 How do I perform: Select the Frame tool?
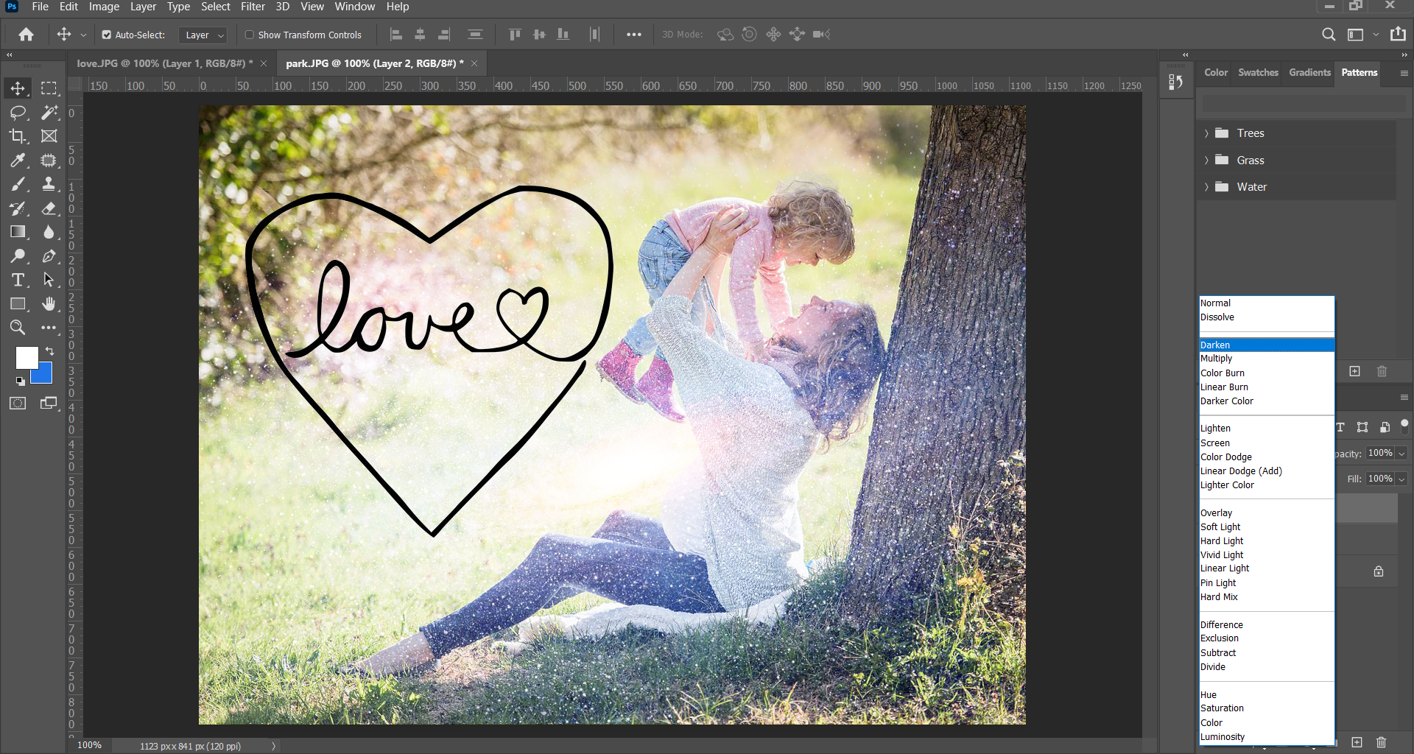coord(49,135)
